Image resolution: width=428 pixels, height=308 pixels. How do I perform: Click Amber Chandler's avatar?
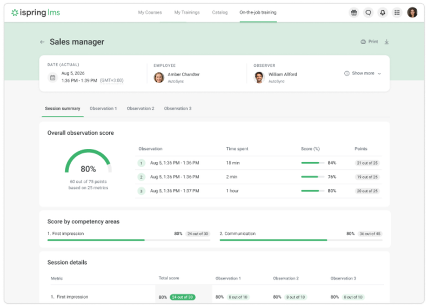(159, 78)
